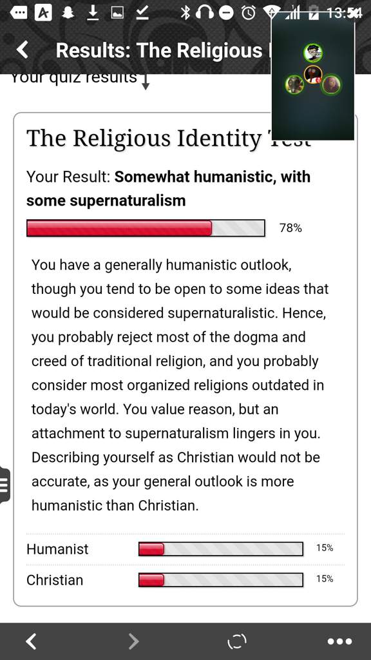Open the three-dot menu in the bottom bar
This screenshot has width=371, height=660.
(x=340, y=641)
